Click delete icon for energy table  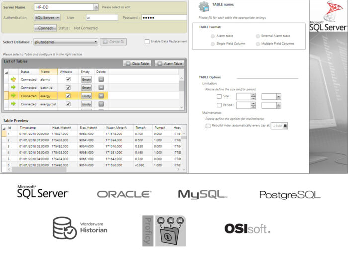click(x=101, y=96)
